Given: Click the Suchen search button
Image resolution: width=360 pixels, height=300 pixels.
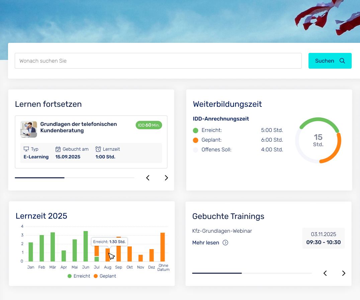Looking at the screenshot, I should tap(330, 61).
